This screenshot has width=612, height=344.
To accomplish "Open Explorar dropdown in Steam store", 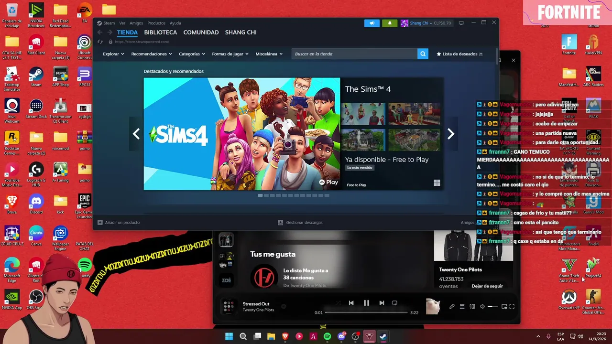I will (x=113, y=54).
